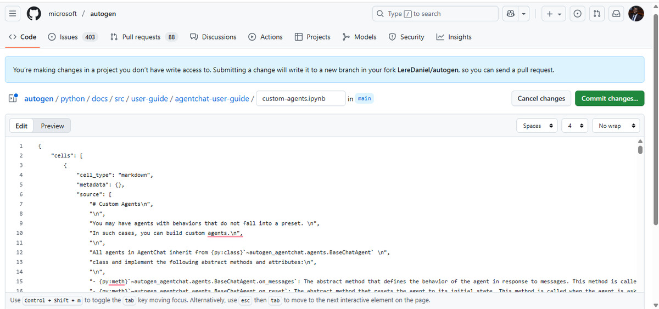This screenshot has height=309, width=659.
Task: Expand the file tree side panel icon
Action: pos(13,99)
